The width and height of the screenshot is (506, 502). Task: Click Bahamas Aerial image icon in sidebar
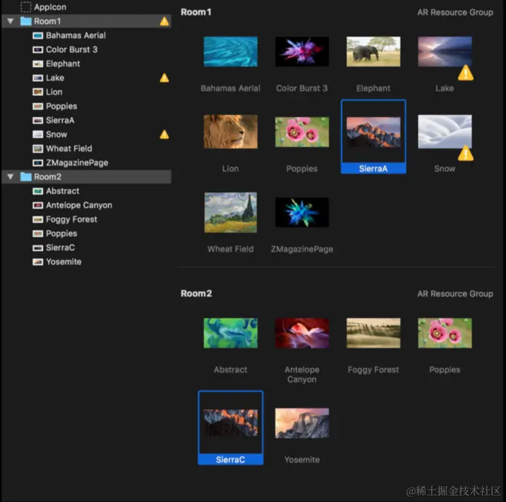(x=38, y=35)
